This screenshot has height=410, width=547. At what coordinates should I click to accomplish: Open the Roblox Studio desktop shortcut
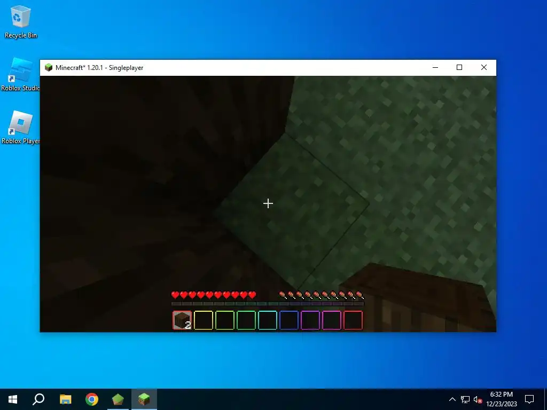pyautogui.click(x=21, y=75)
